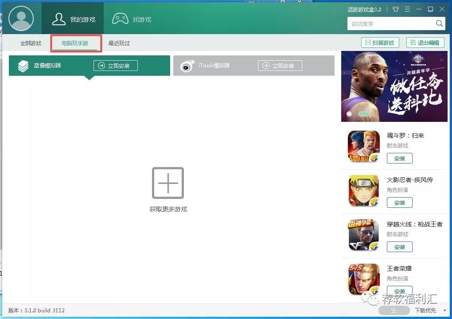Viewport: 452px width, 319px height.
Task: Click 获取更多游戏 label
Action: [x=168, y=209]
